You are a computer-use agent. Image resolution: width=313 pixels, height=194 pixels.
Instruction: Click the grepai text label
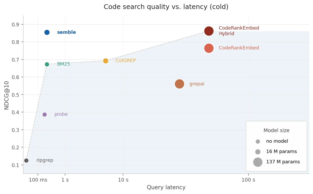coord(197,84)
